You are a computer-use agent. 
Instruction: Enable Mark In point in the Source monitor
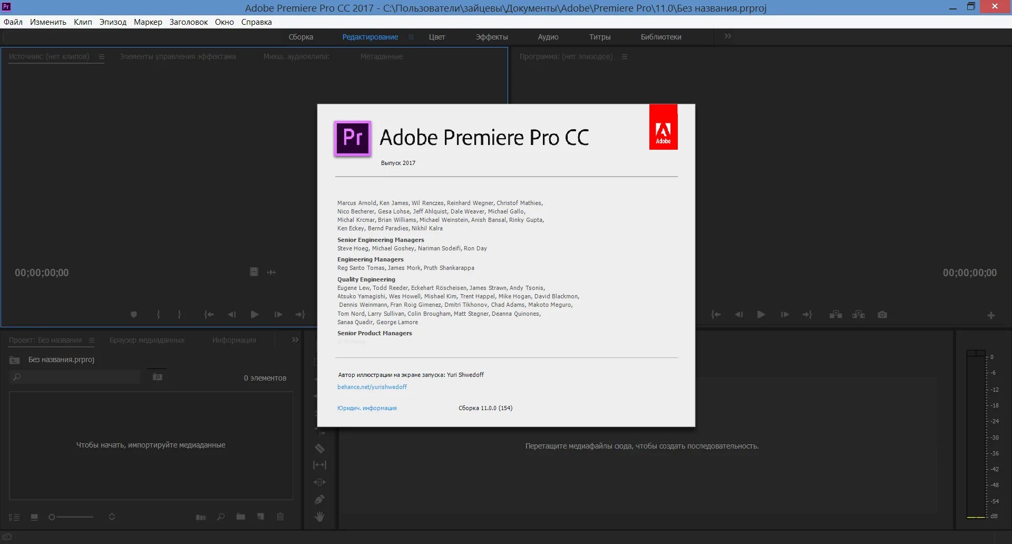pyautogui.click(x=158, y=314)
